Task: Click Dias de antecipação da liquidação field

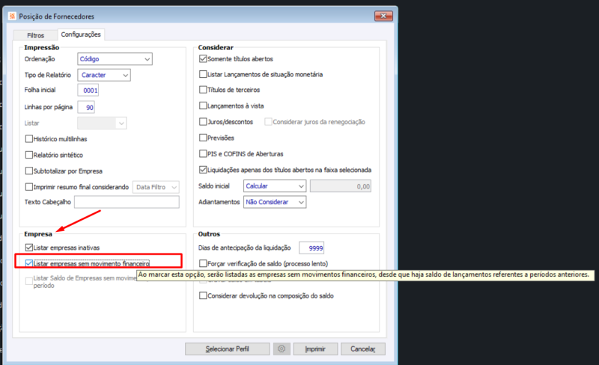Action: tap(311, 248)
